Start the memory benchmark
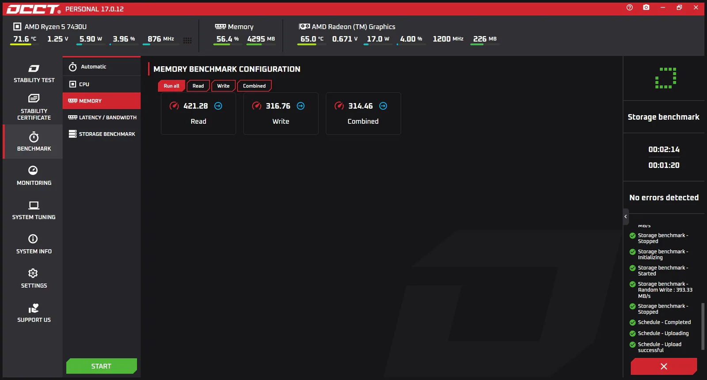Viewport: 707px width, 380px height. coord(102,366)
